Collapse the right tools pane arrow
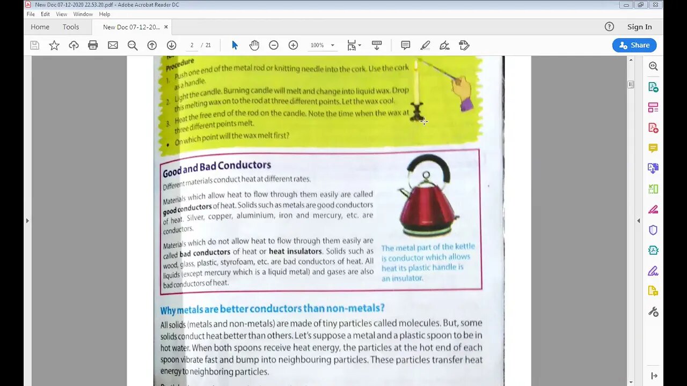 click(x=639, y=220)
